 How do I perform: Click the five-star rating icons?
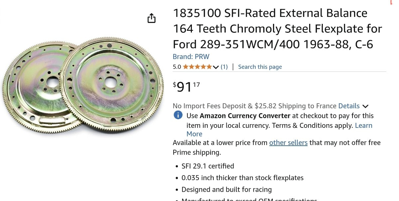click(197, 67)
